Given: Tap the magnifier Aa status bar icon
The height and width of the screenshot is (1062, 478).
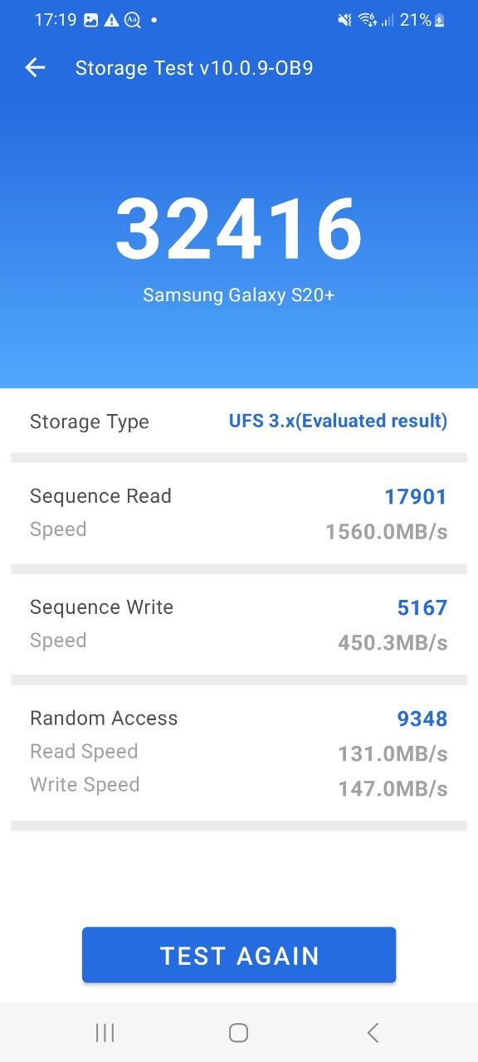Looking at the screenshot, I should click(132, 20).
